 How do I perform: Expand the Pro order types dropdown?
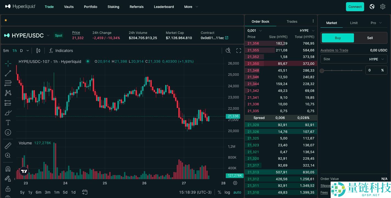376,23
